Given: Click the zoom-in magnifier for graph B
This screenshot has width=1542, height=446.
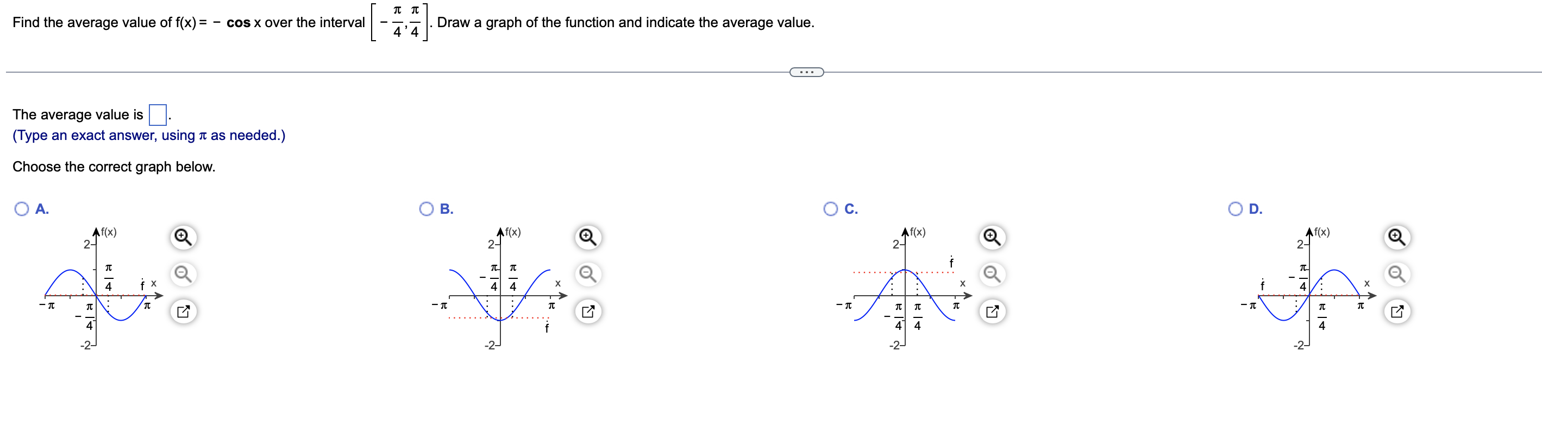Looking at the screenshot, I should click(587, 237).
